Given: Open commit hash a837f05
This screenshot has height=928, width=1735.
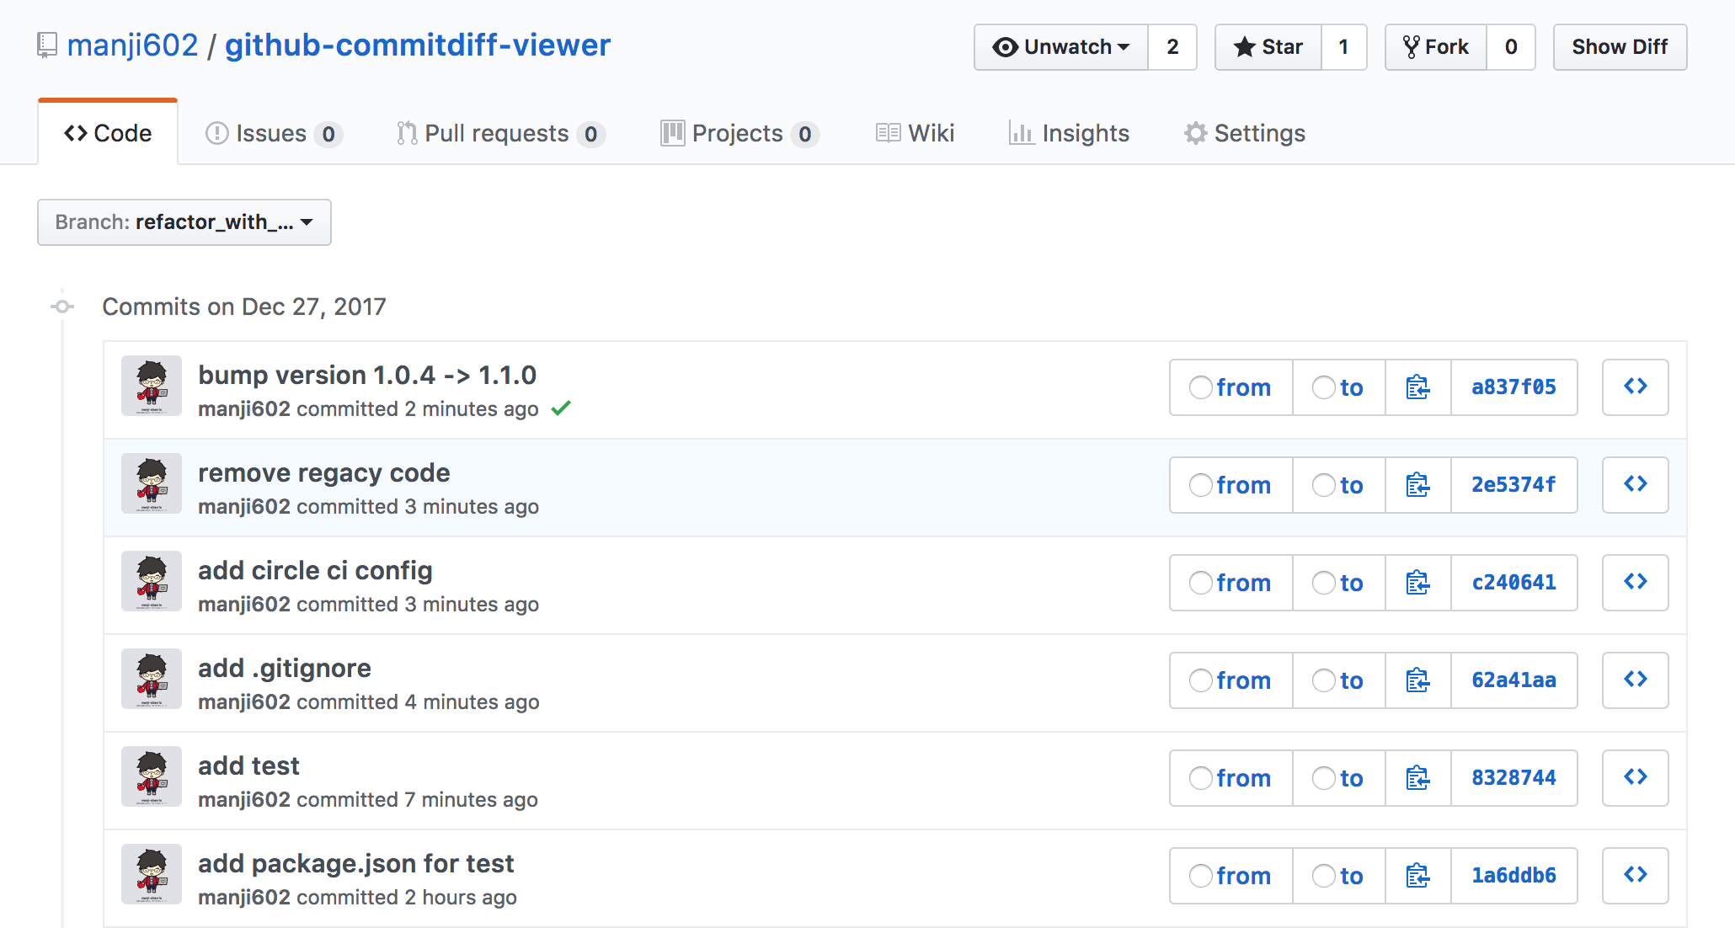Looking at the screenshot, I should (x=1514, y=387).
